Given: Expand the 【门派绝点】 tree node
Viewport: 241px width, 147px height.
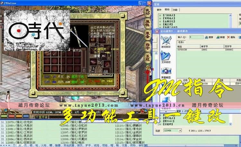Looking at the screenshot, I should pos(160,15).
